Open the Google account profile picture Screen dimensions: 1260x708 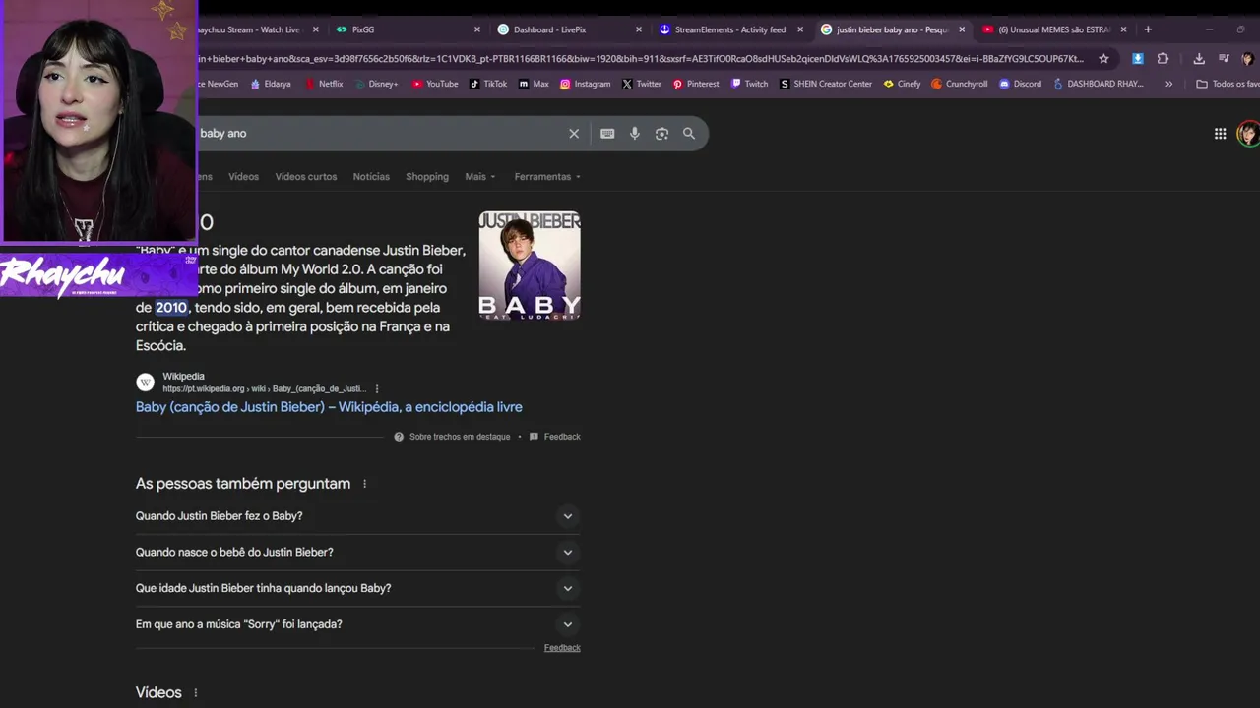[x=1248, y=134]
